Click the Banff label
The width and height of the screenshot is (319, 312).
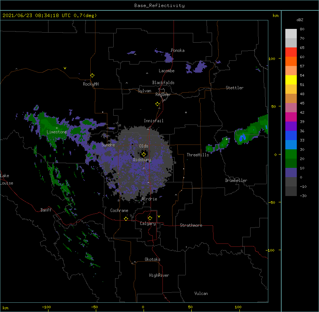[x=46, y=210]
